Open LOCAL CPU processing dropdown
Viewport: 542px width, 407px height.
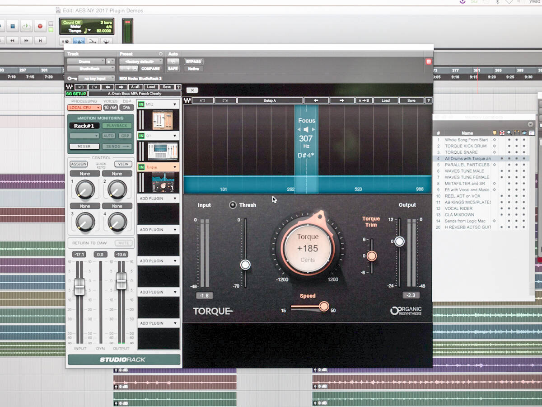[84, 108]
